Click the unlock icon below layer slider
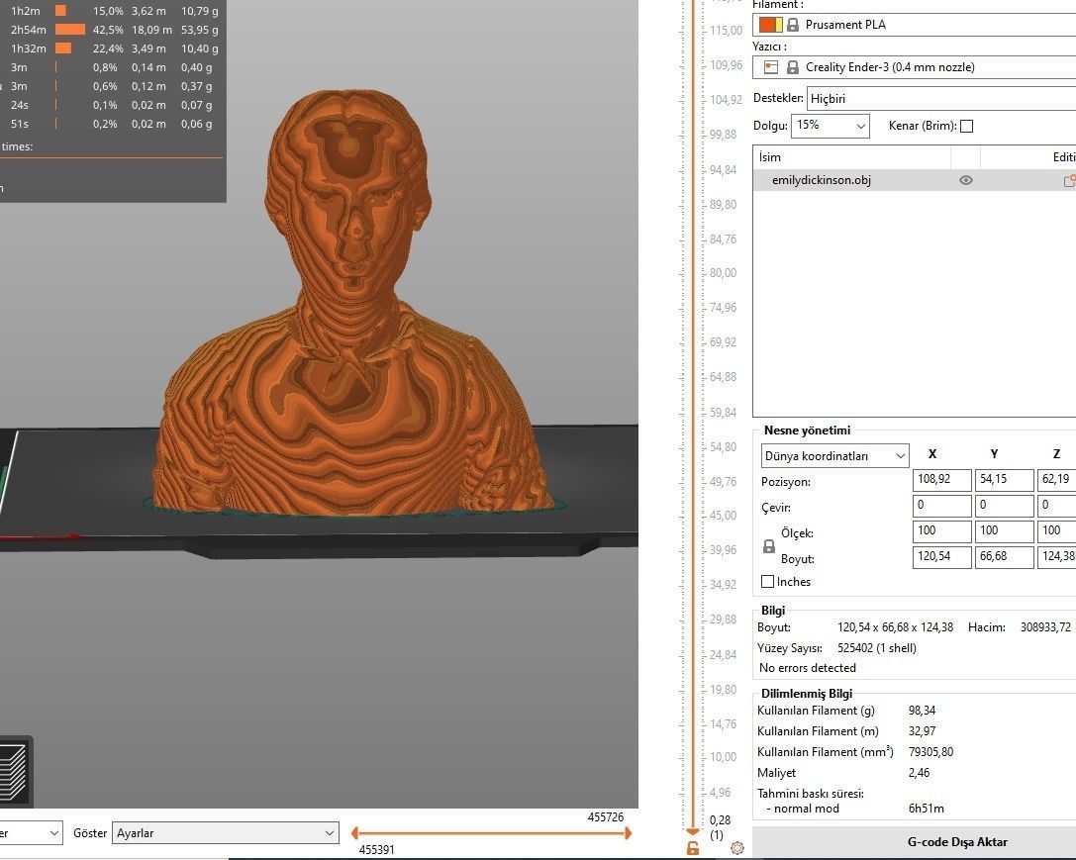The image size is (1076, 860). point(692,848)
